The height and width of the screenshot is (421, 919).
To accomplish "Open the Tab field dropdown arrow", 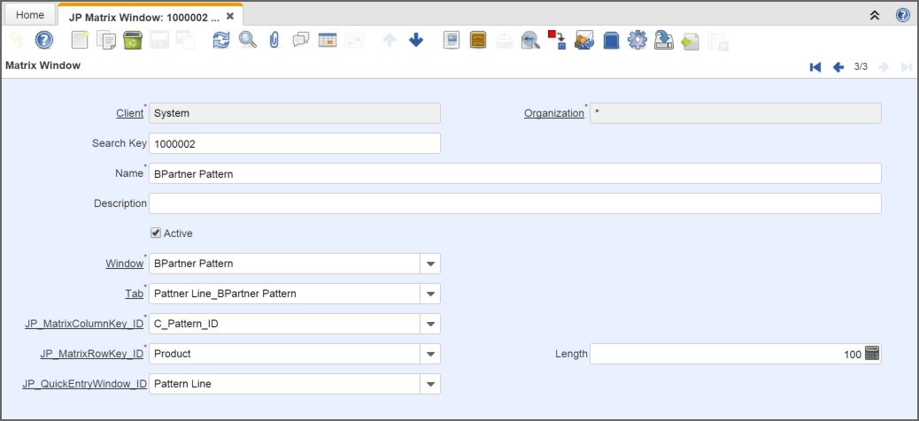I will tap(429, 294).
